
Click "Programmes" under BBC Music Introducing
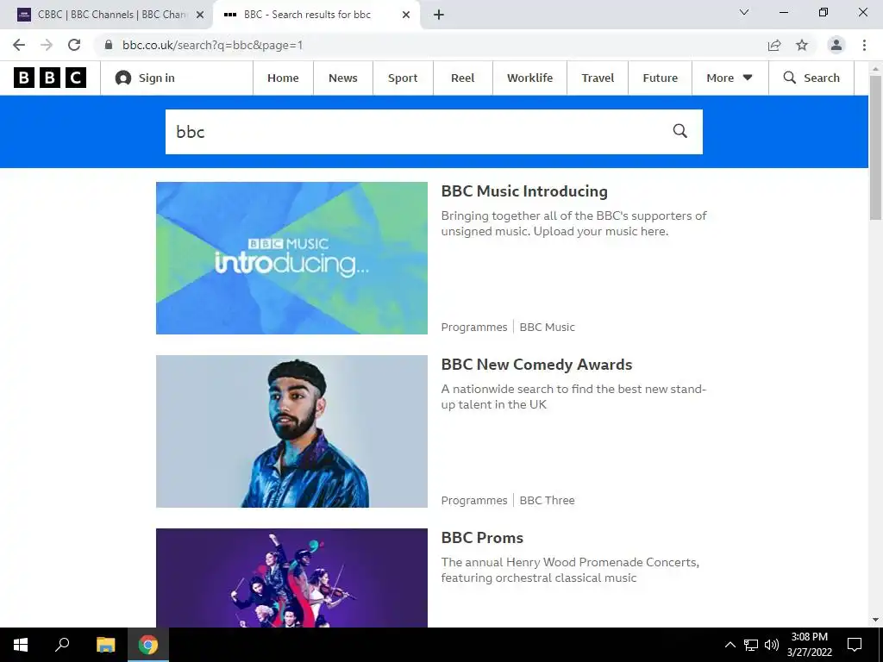click(474, 327)
